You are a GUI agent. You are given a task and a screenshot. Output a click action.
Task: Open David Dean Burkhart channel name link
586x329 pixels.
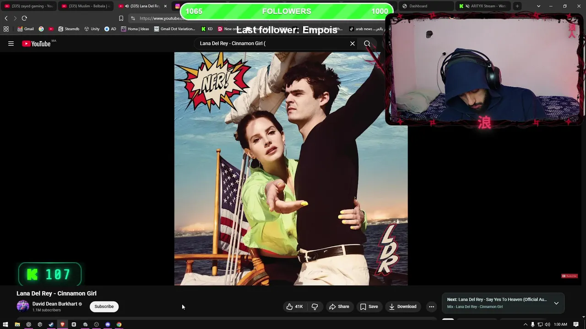point(55,304)
